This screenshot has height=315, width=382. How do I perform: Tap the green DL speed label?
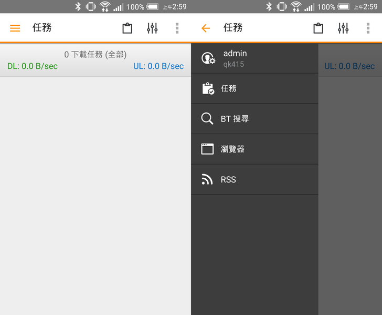[33, 66]
